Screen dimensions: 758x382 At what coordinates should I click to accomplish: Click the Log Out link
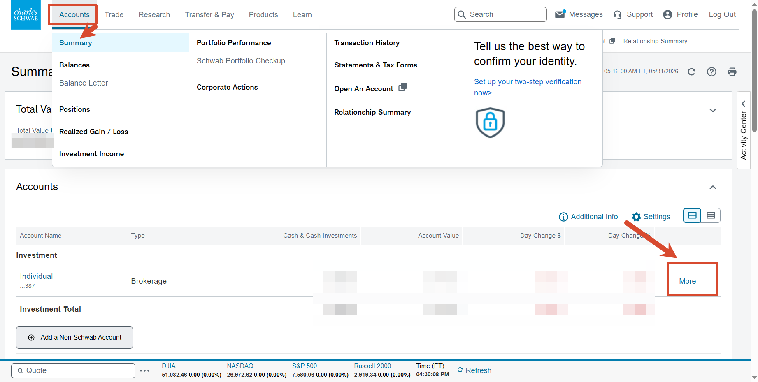click(x=722, y=14)
